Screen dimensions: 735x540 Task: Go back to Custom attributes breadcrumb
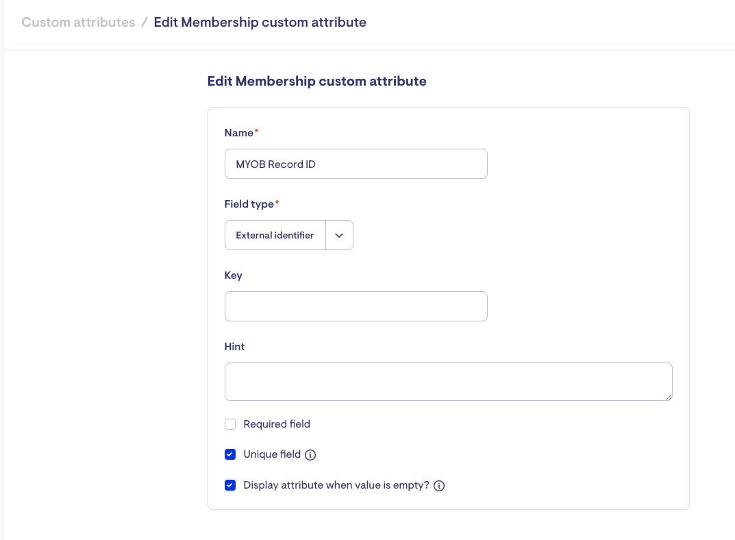coord(78,23)
